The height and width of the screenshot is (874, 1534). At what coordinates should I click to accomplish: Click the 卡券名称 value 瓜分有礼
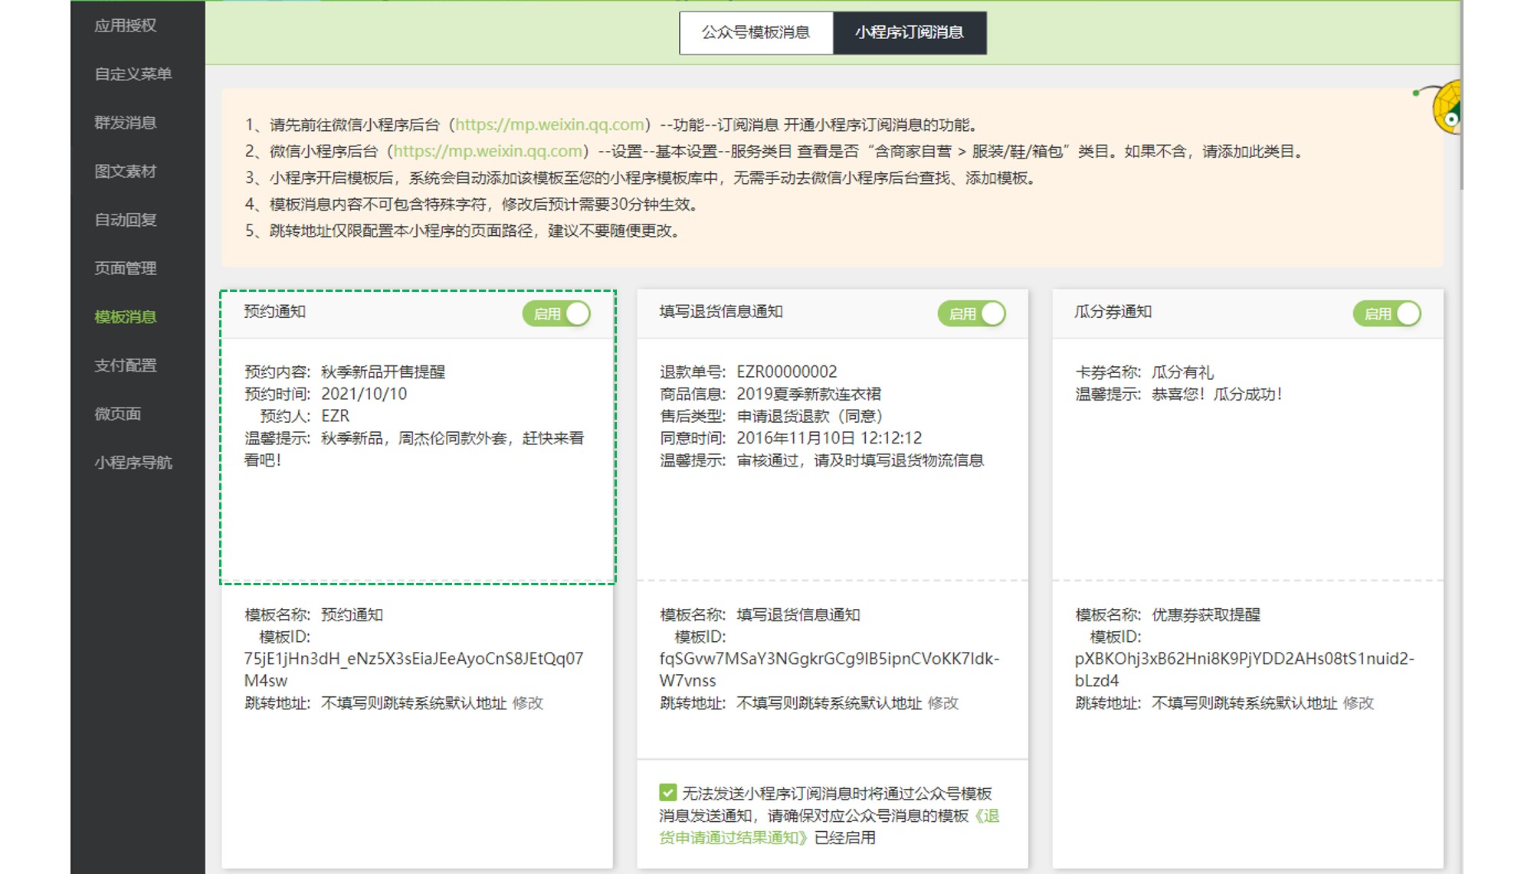pos(1182,372)
